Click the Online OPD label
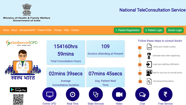 (x=49, y=104)
